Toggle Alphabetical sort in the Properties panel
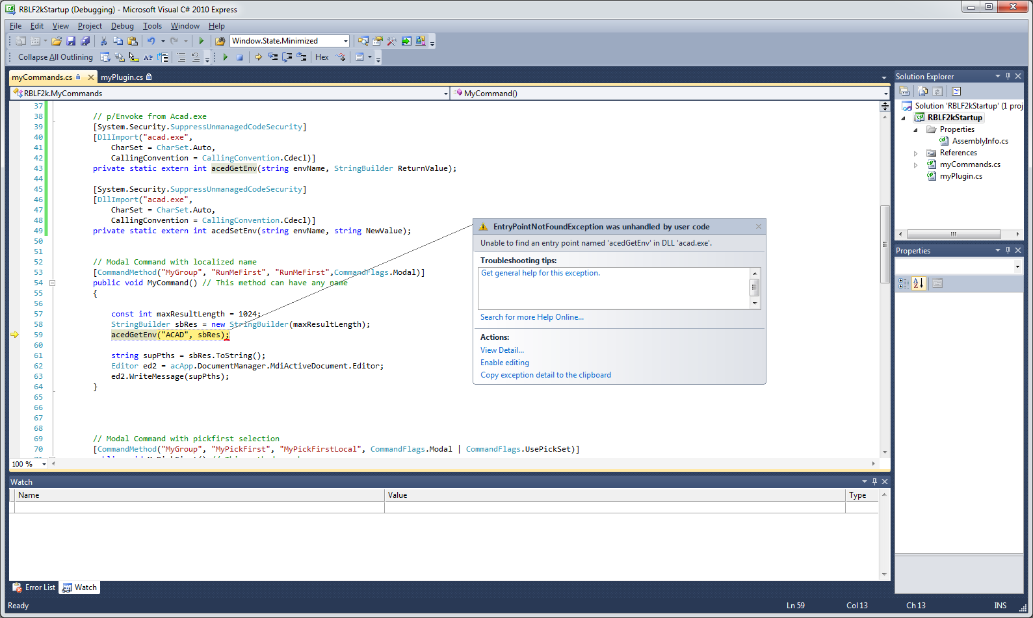This screenshot has width=1033, height=618. [919, 283]
